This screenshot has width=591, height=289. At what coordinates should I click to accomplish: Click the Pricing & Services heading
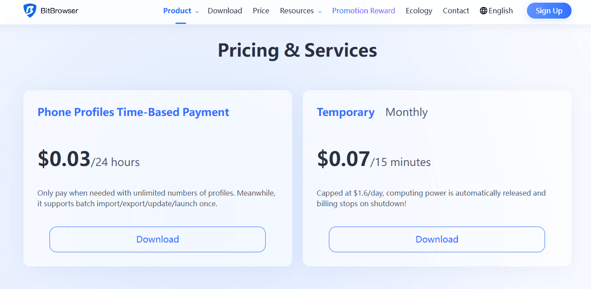point(297,50)
